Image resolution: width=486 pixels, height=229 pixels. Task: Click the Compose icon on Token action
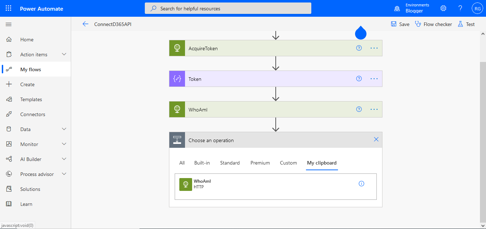[177, 79]
